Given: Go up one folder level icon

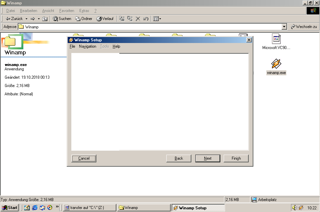Looking at the screenshot, I should pyautogui.click(x=45, y=19).
